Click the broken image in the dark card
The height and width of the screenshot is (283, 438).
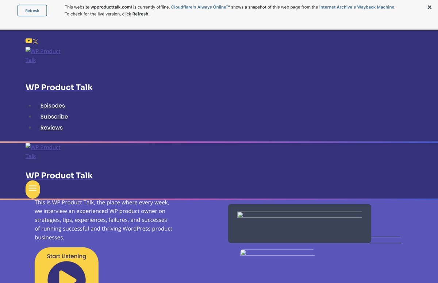click(x=299, y=215)
